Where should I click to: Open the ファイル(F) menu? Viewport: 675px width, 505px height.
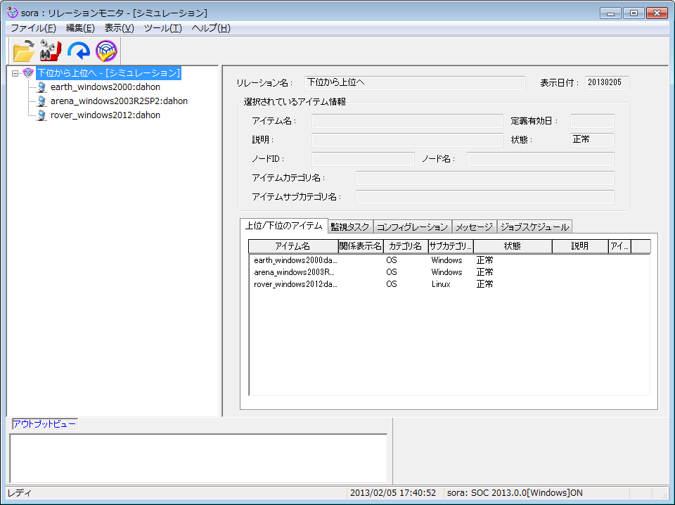33,28
